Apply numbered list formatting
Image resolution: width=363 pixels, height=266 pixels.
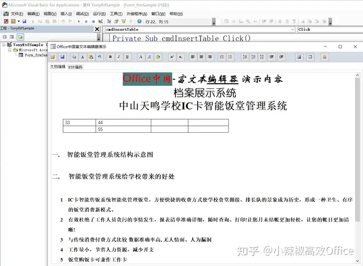[222, 57]
